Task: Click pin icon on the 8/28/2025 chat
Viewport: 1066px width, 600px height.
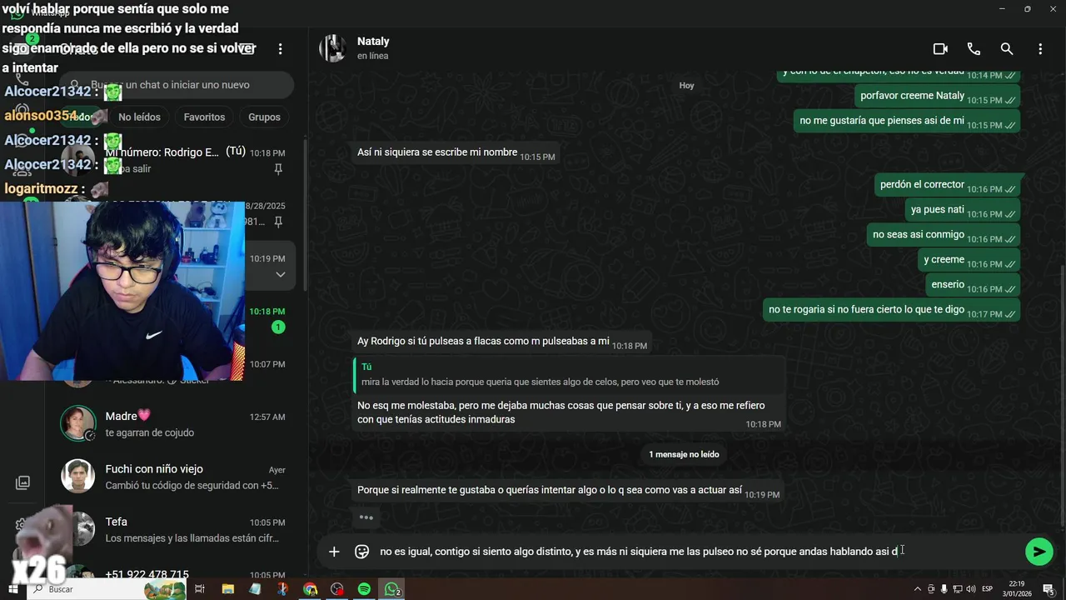Action: [x=278, y=222]
